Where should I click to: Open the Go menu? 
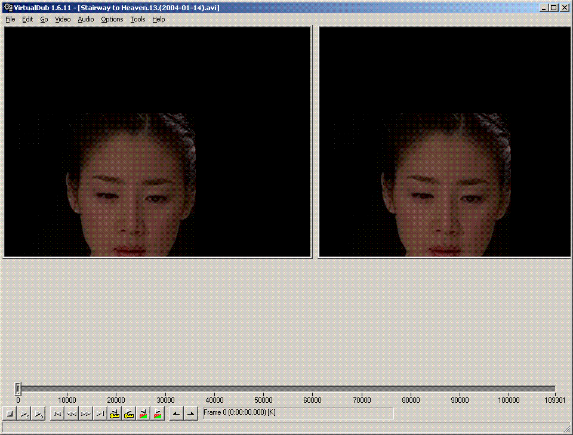click(44, 19)
